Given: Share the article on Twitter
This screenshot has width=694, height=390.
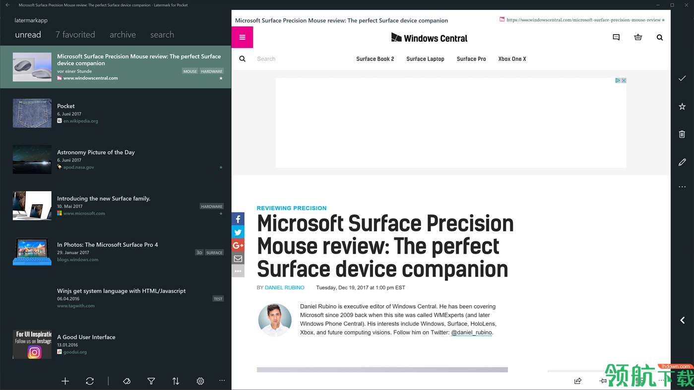Looking at the screenshot, I should pos(238,232).
